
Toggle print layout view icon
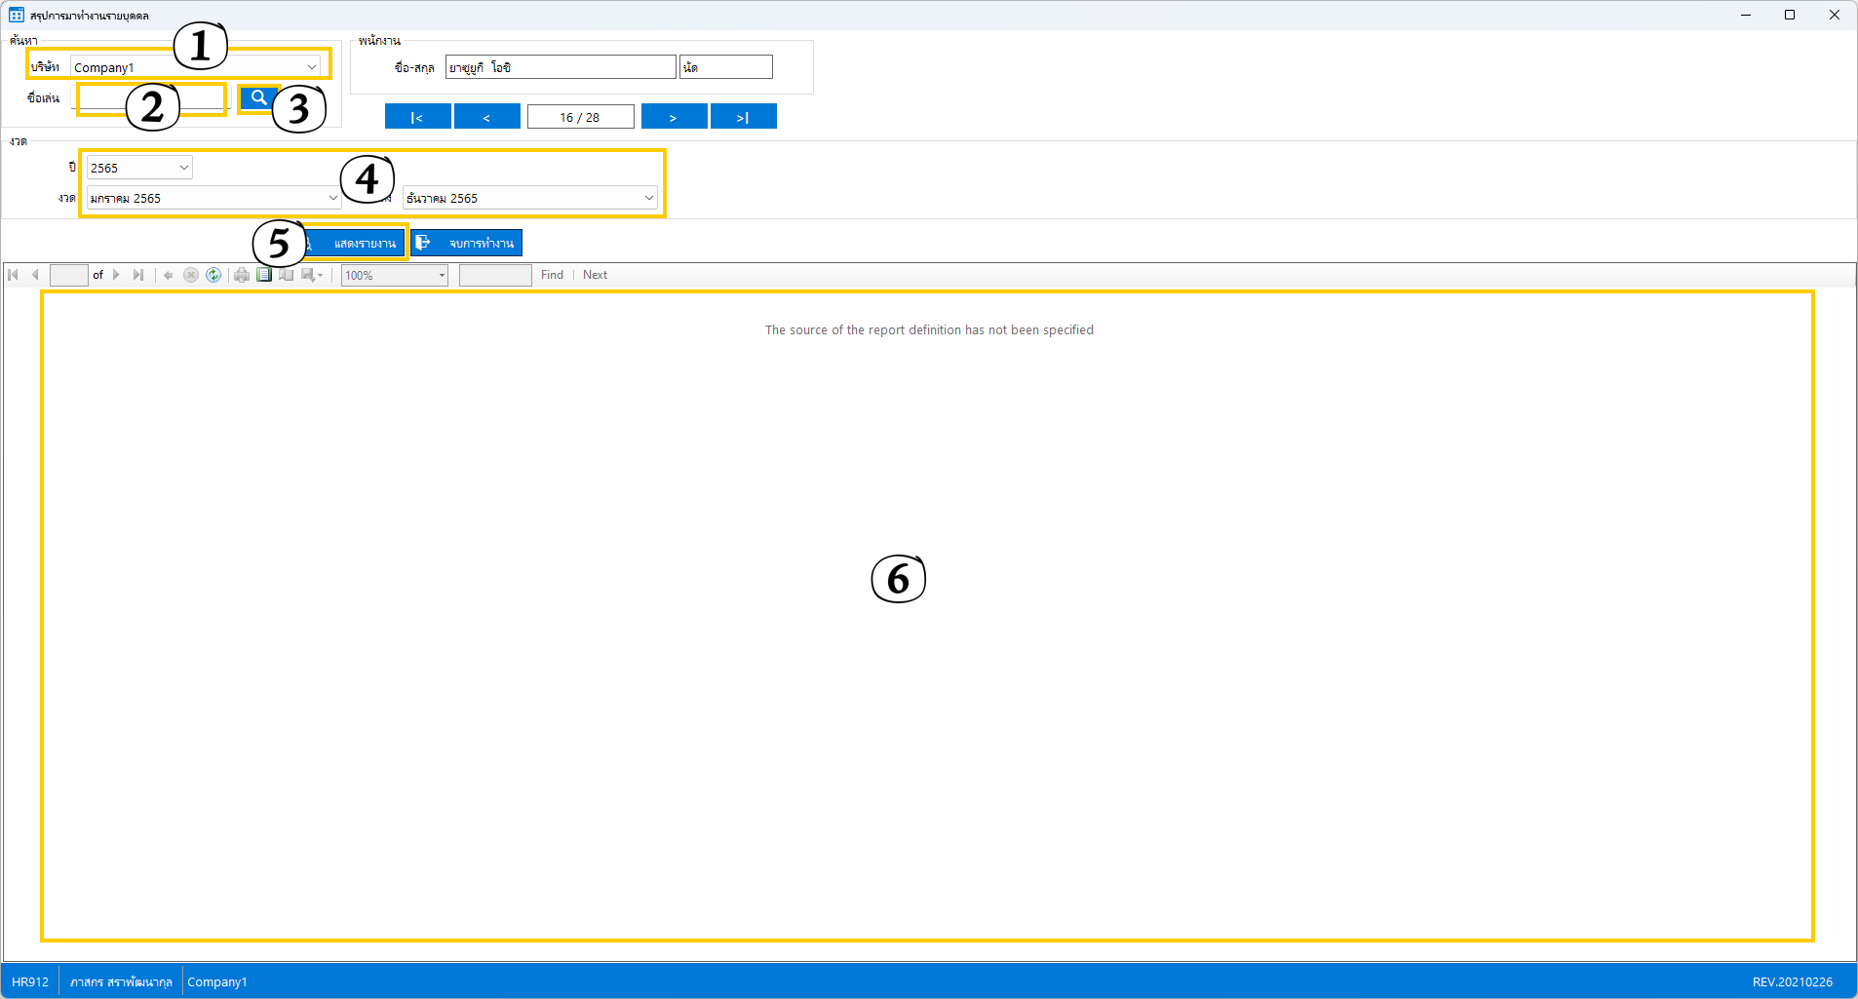pyautogui.click(x=264, y=275)
